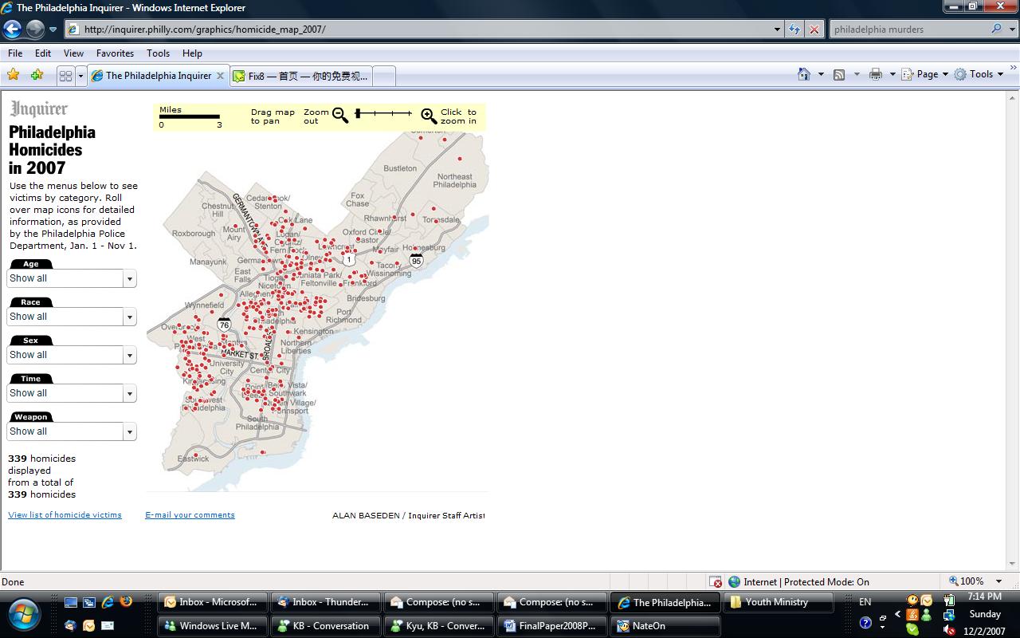The image size is (1020, 638).
Task: Click the Windows Start orb
Action: pyautogui.click(x=24, y=614)
